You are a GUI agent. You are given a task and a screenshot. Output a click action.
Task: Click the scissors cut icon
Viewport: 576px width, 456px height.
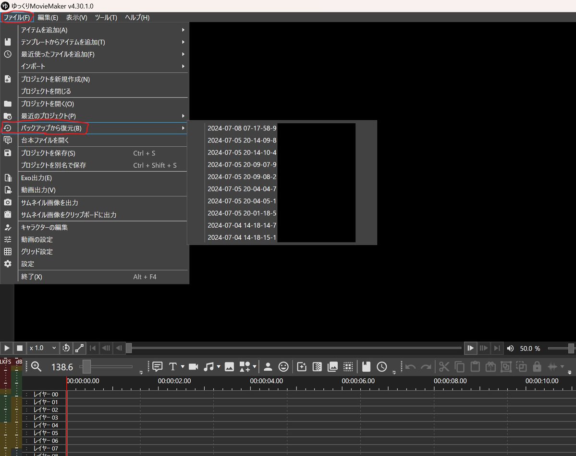coord(444,366)
